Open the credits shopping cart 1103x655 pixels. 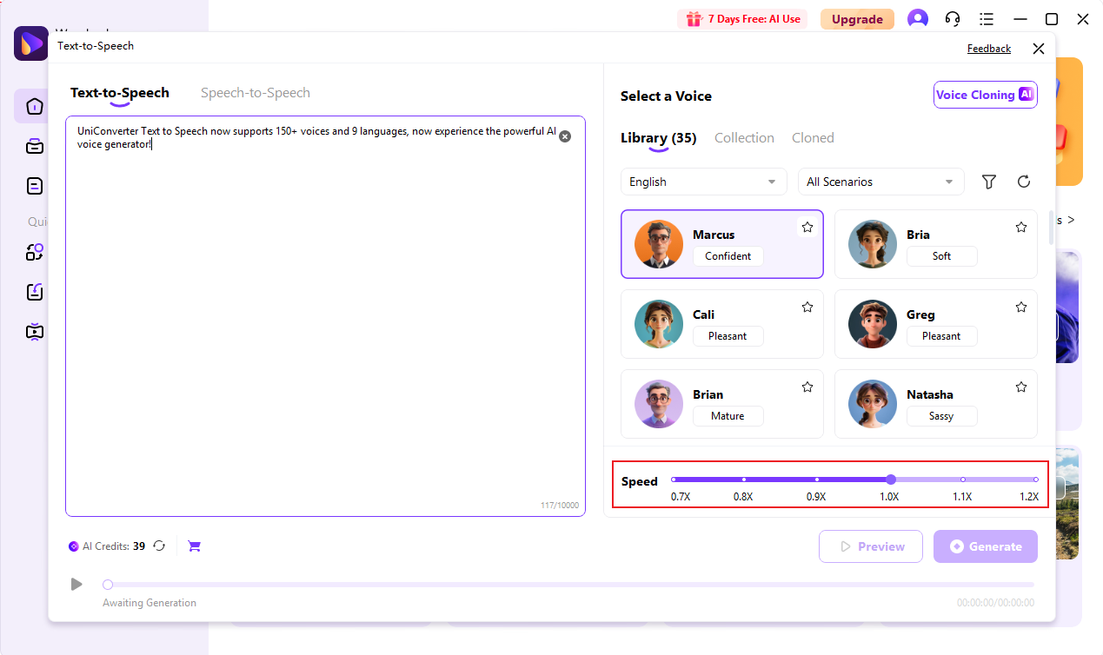click(194, 546)
